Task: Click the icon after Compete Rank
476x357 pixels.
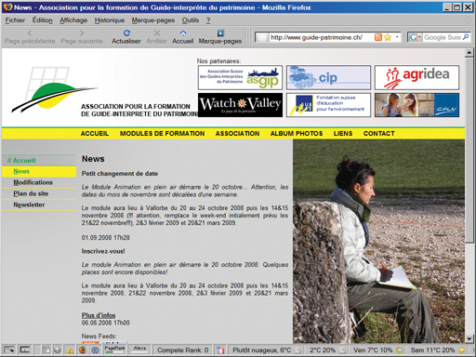Action: pos(220,350)
